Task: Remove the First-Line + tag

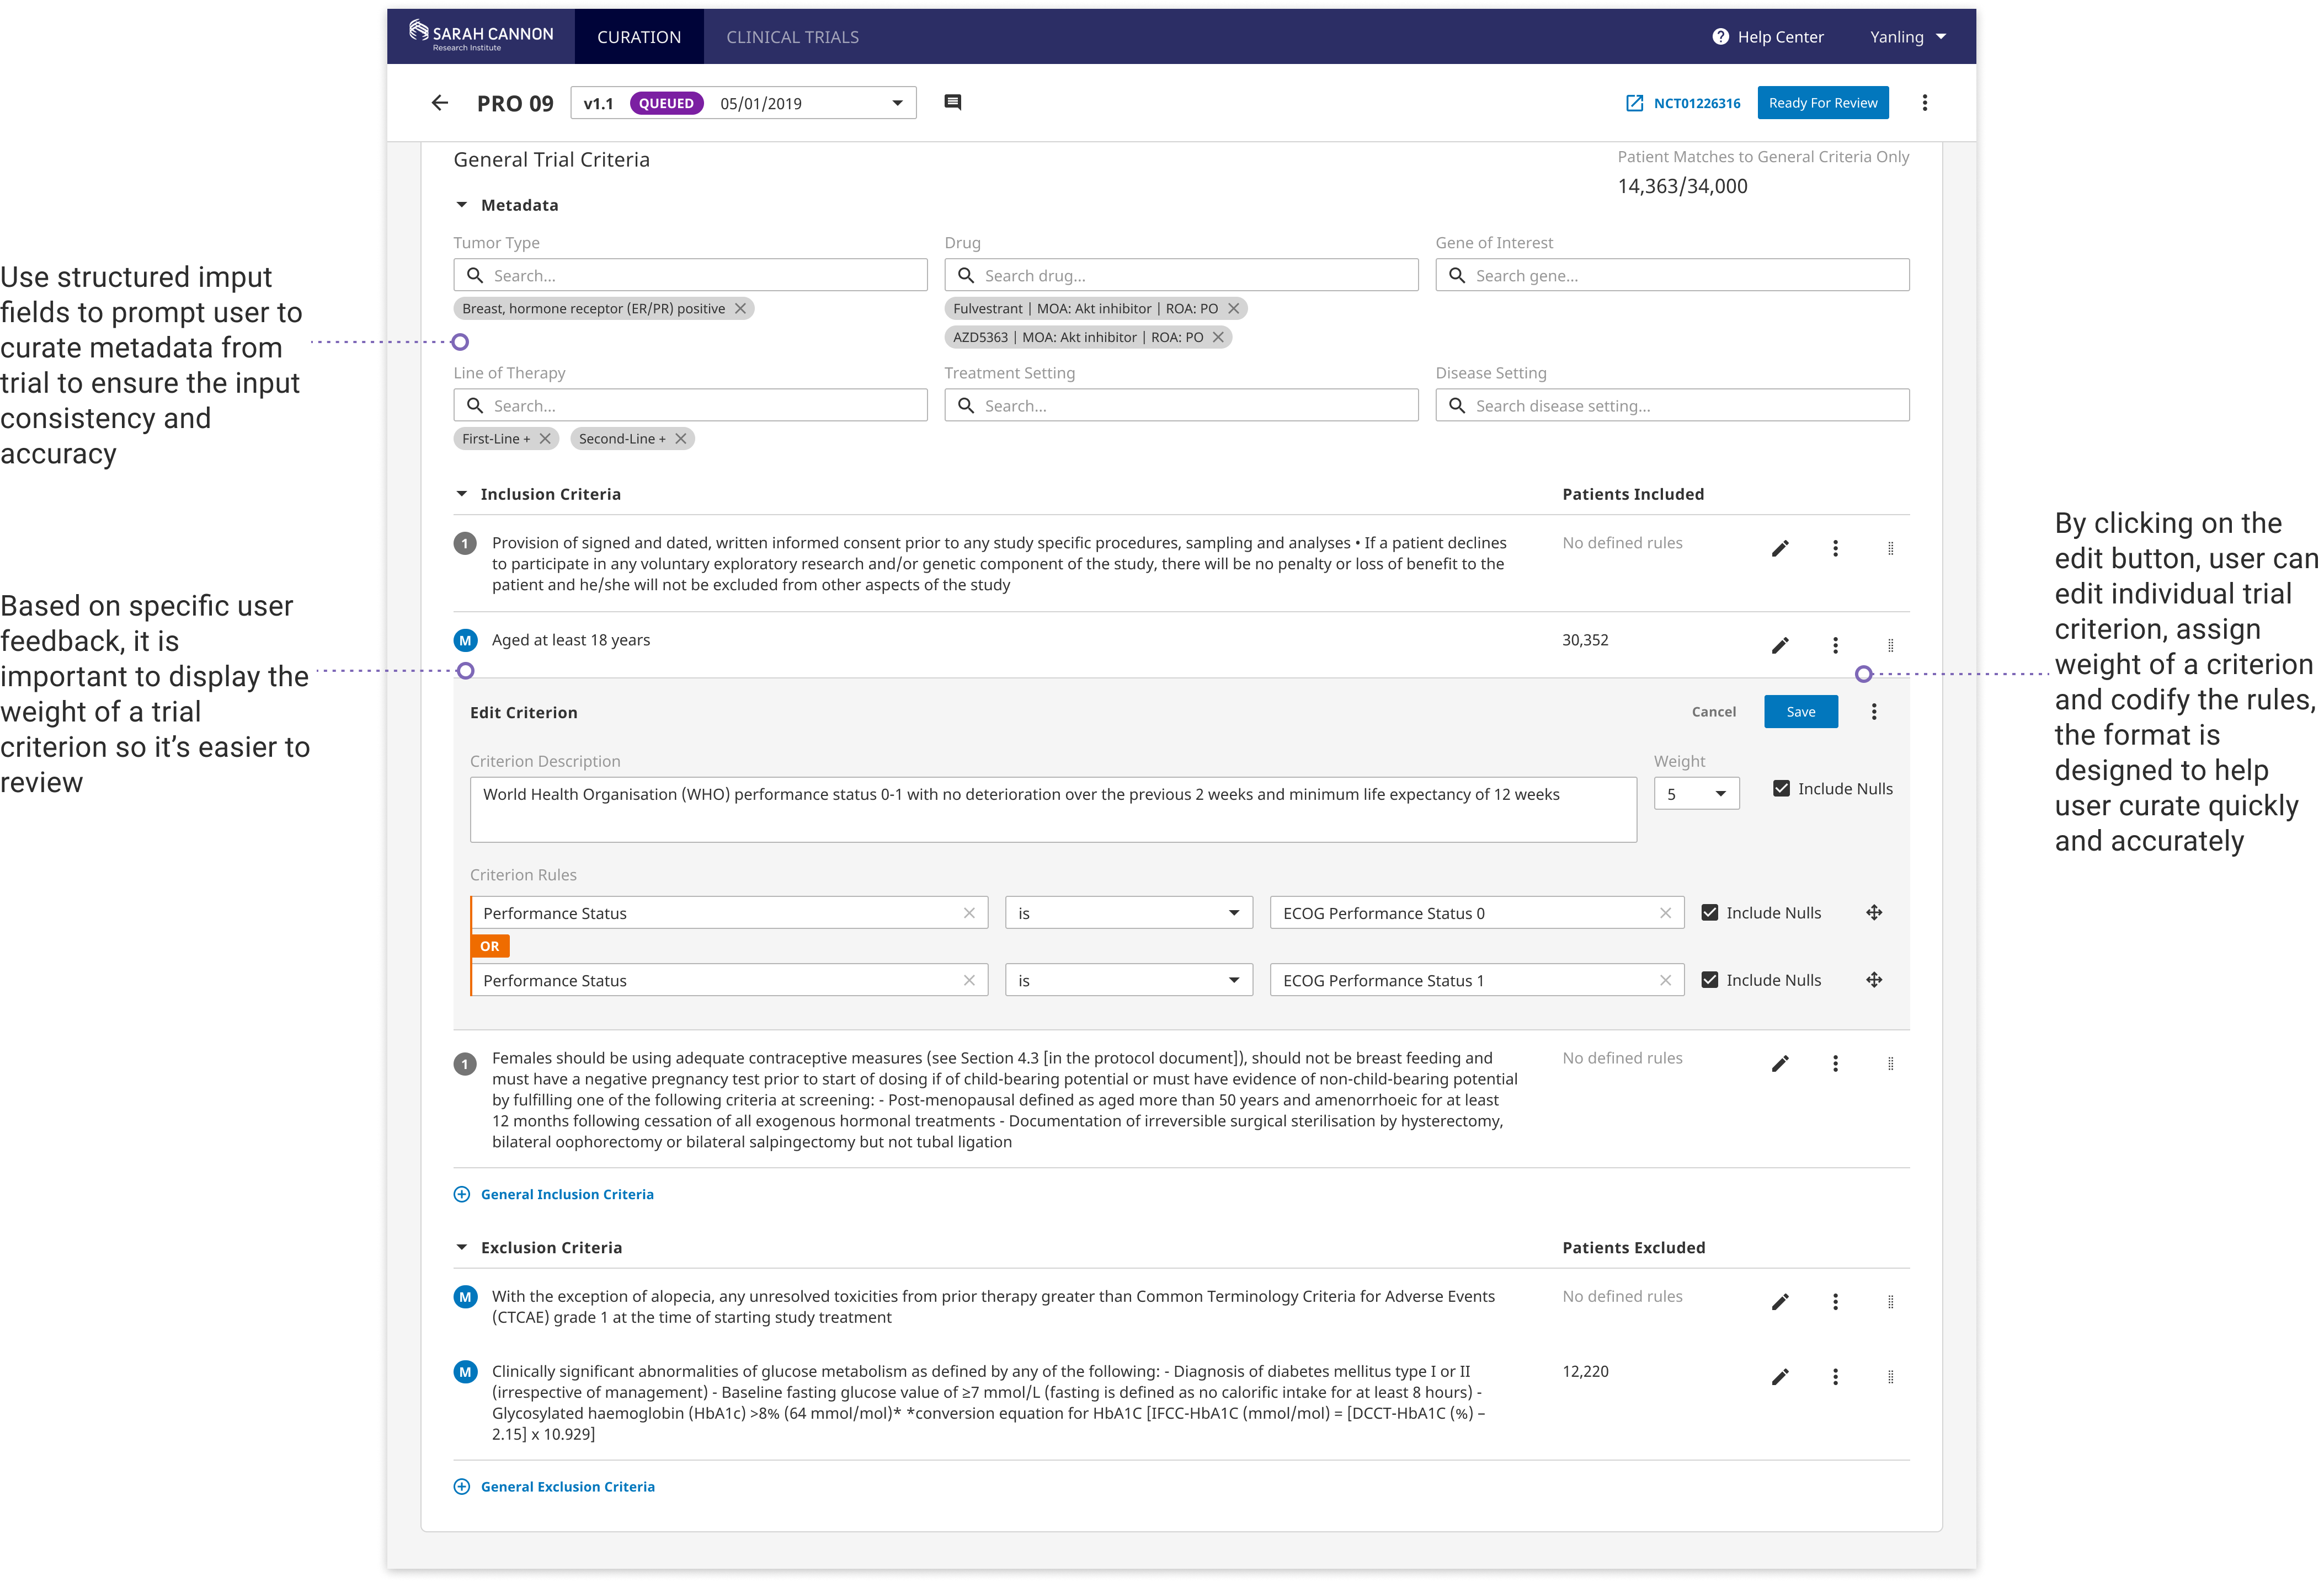Action: pos(545,438)
